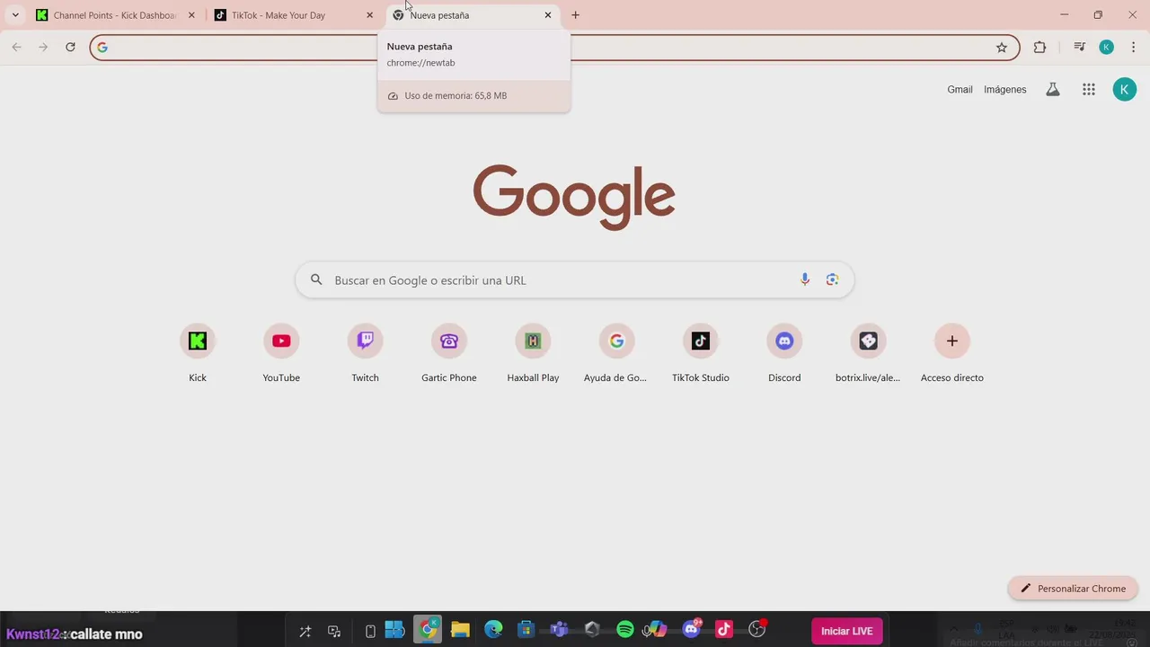
Task: Open the Discord shortcut tile
Action: point(784,352)
